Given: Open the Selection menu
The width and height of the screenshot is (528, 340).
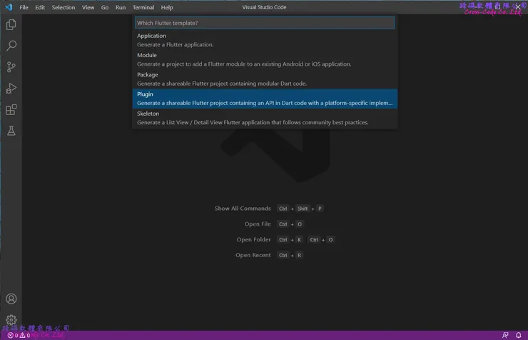Looking at the screenshot, I should [64, 7].
